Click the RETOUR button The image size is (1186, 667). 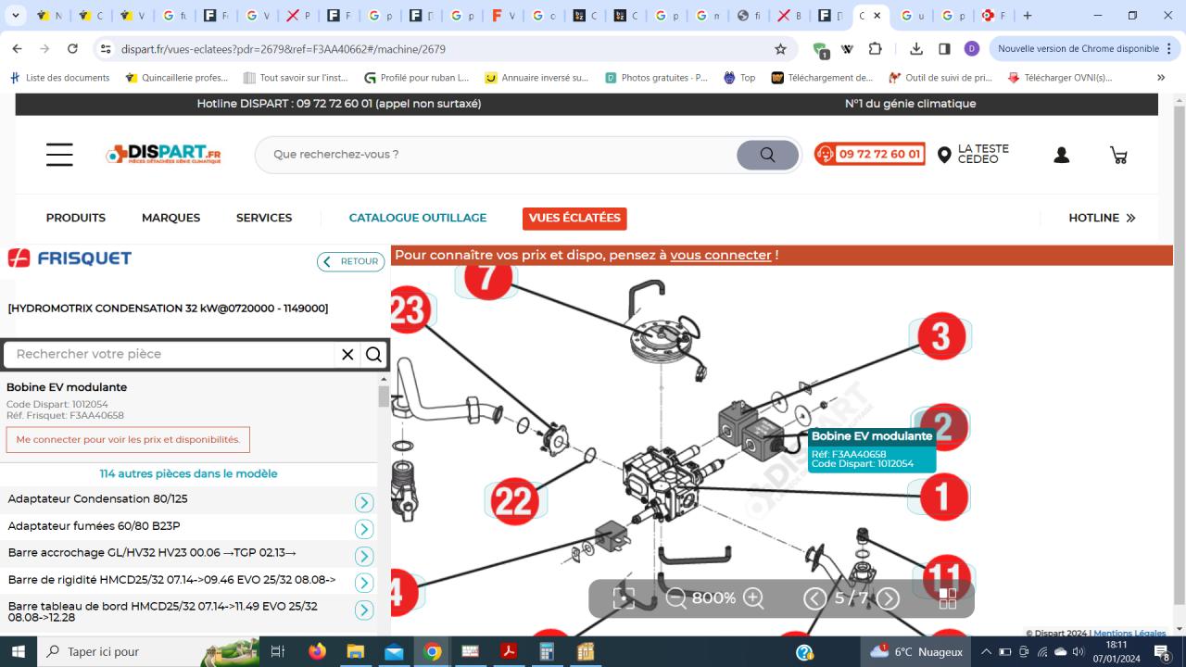[x=351, y=261]
